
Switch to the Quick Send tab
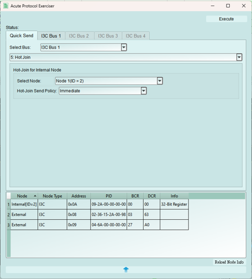pos(22,35)
